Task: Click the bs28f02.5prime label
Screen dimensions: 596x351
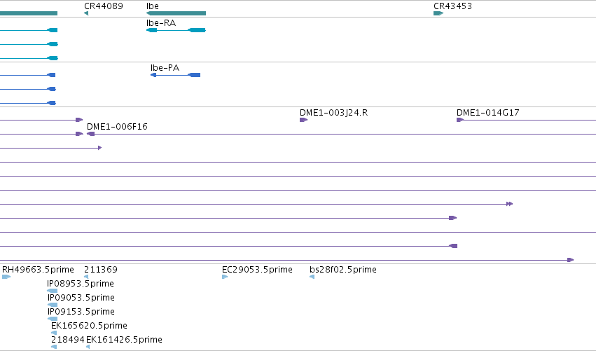Action: click(x=343, y=269)
